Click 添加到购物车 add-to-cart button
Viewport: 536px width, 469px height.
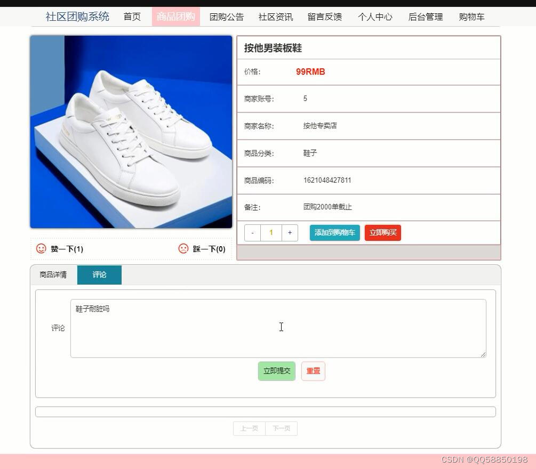tap(334, 232)
